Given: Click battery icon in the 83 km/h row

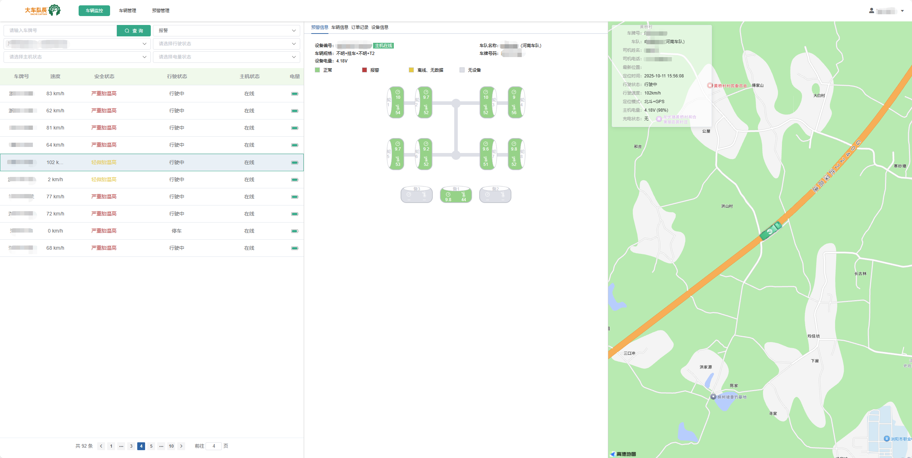Looking at the screenshot, I should tap(294, 94).
